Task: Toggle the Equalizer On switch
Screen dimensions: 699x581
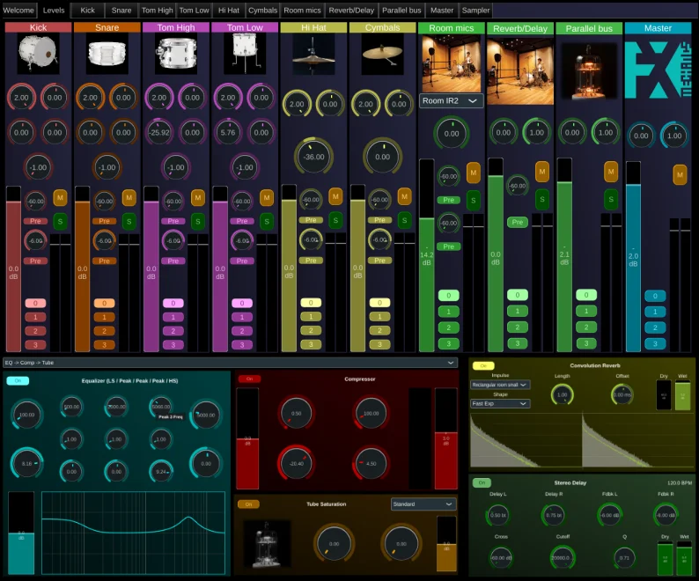Action: (x=18, y=381)
